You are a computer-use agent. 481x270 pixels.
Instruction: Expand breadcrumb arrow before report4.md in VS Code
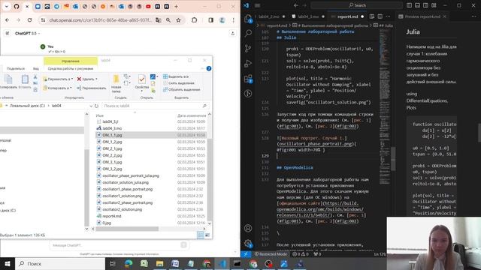(x=257, y=25)
